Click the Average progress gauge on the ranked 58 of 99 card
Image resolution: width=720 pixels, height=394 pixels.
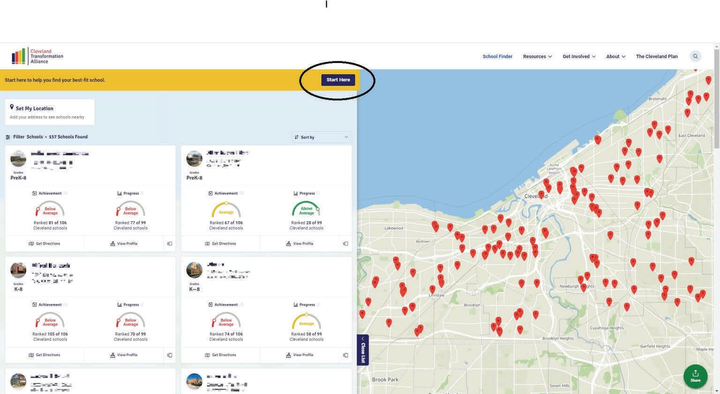point(307,321)
